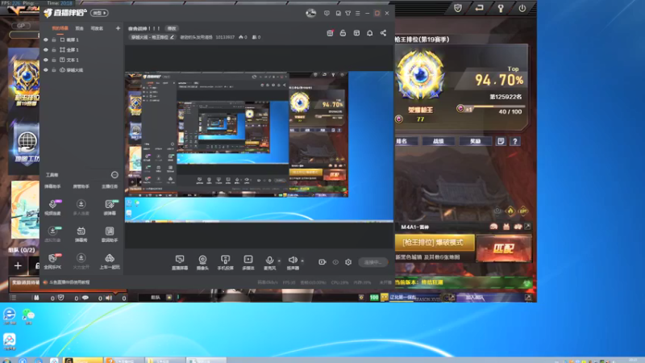Open the hamburger menu in the title bar

tap(357, 13)
